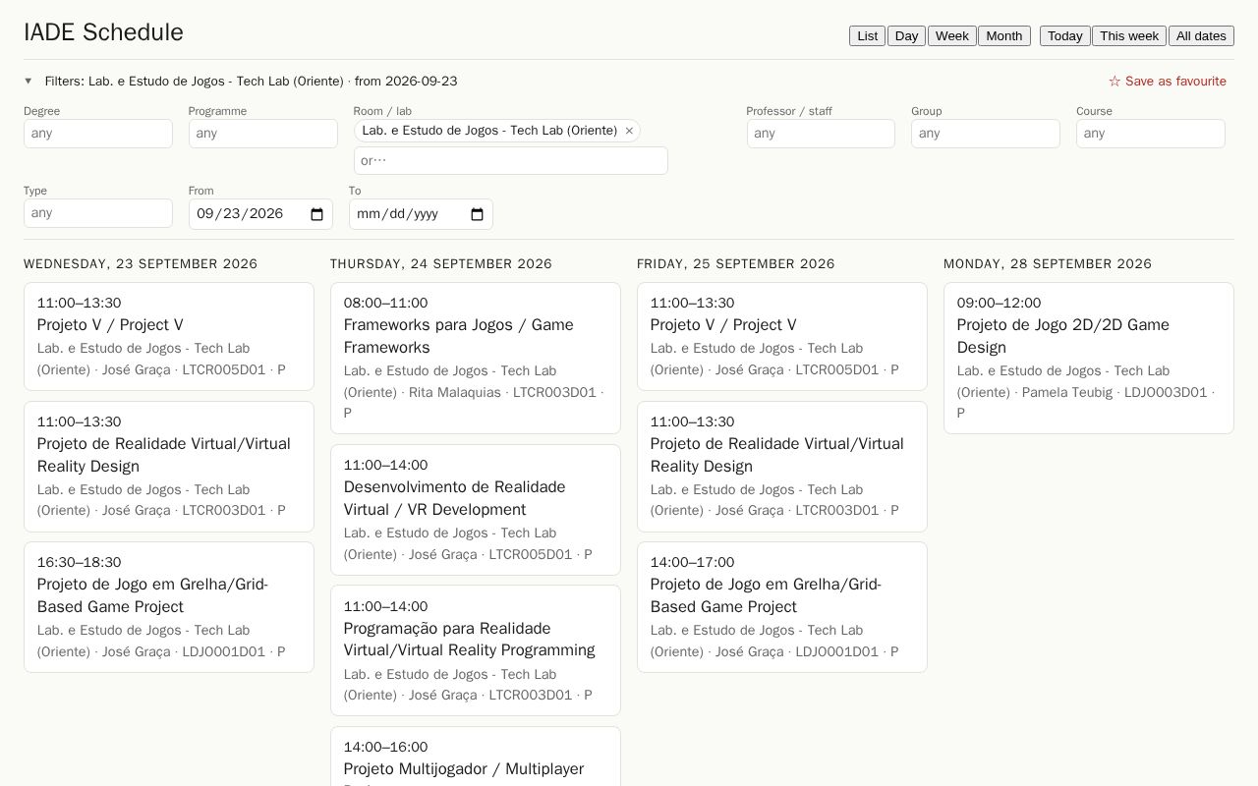The height and width of the screenshot is (786, 1258).
Task: Open Wednesday 11:00 Projeto V / Project V card
Action: pyautogui.click(x=169, y=336)
